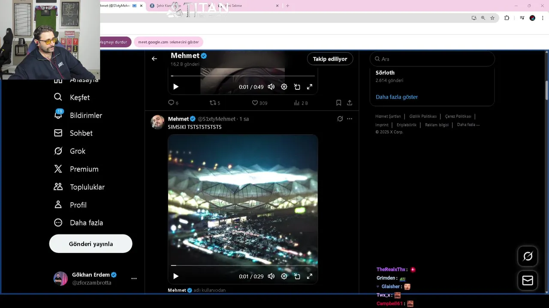
Task: Click the bookmark star in address bar
Action: tap(492, 18)
